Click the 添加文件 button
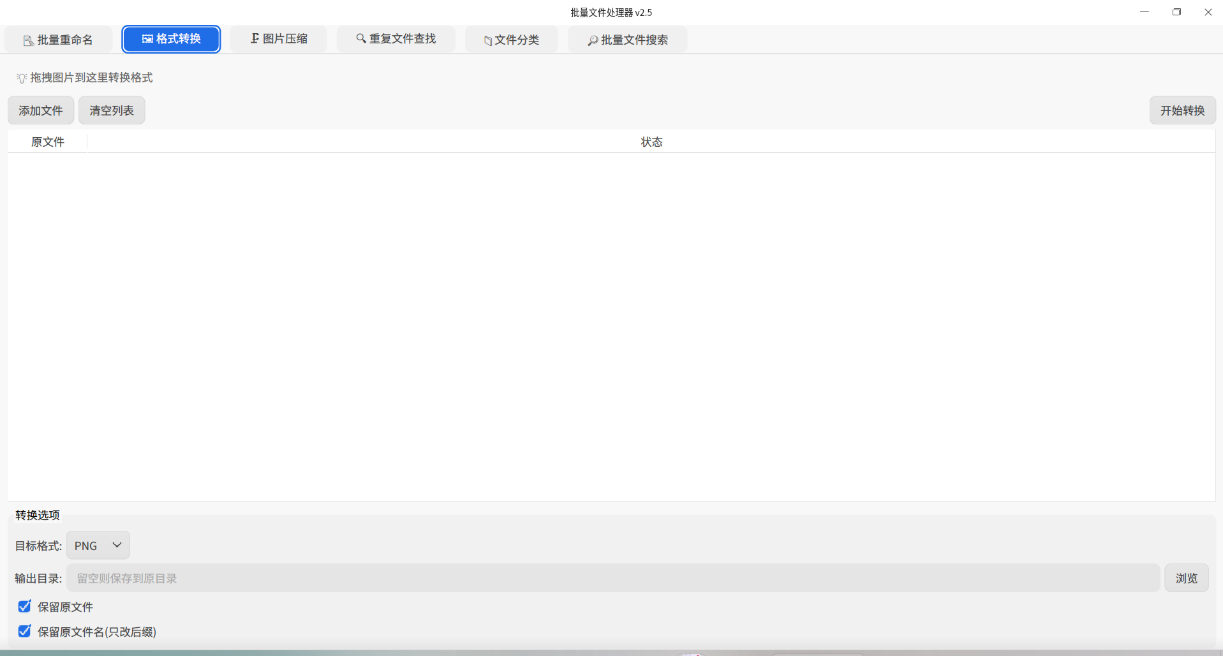 (x=41, y=110)
